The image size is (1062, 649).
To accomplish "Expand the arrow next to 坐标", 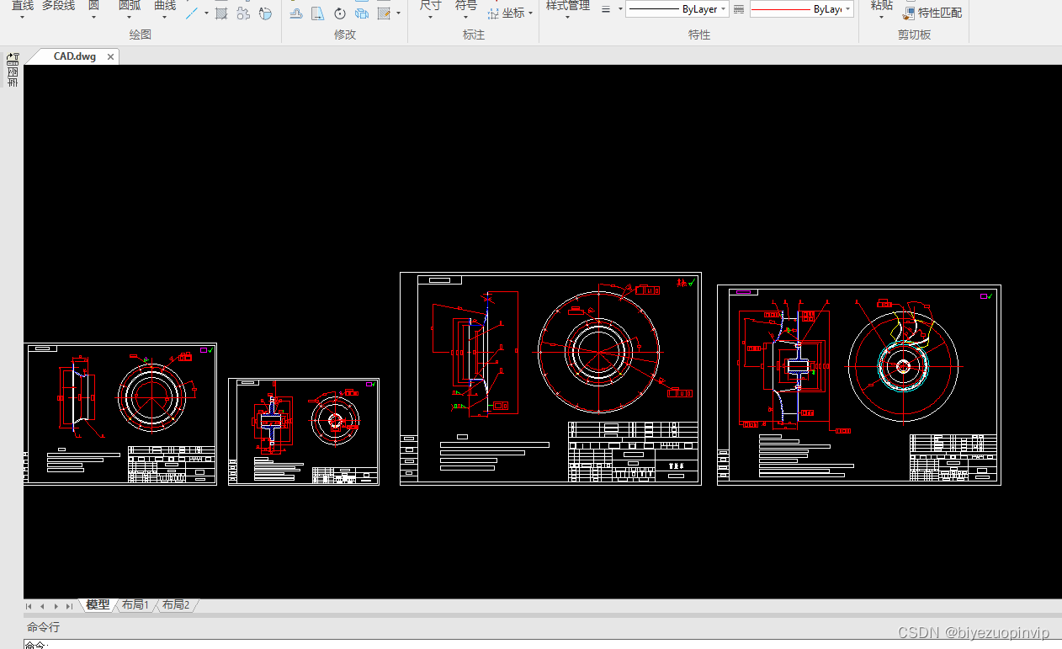I will (x=531, y=13).
